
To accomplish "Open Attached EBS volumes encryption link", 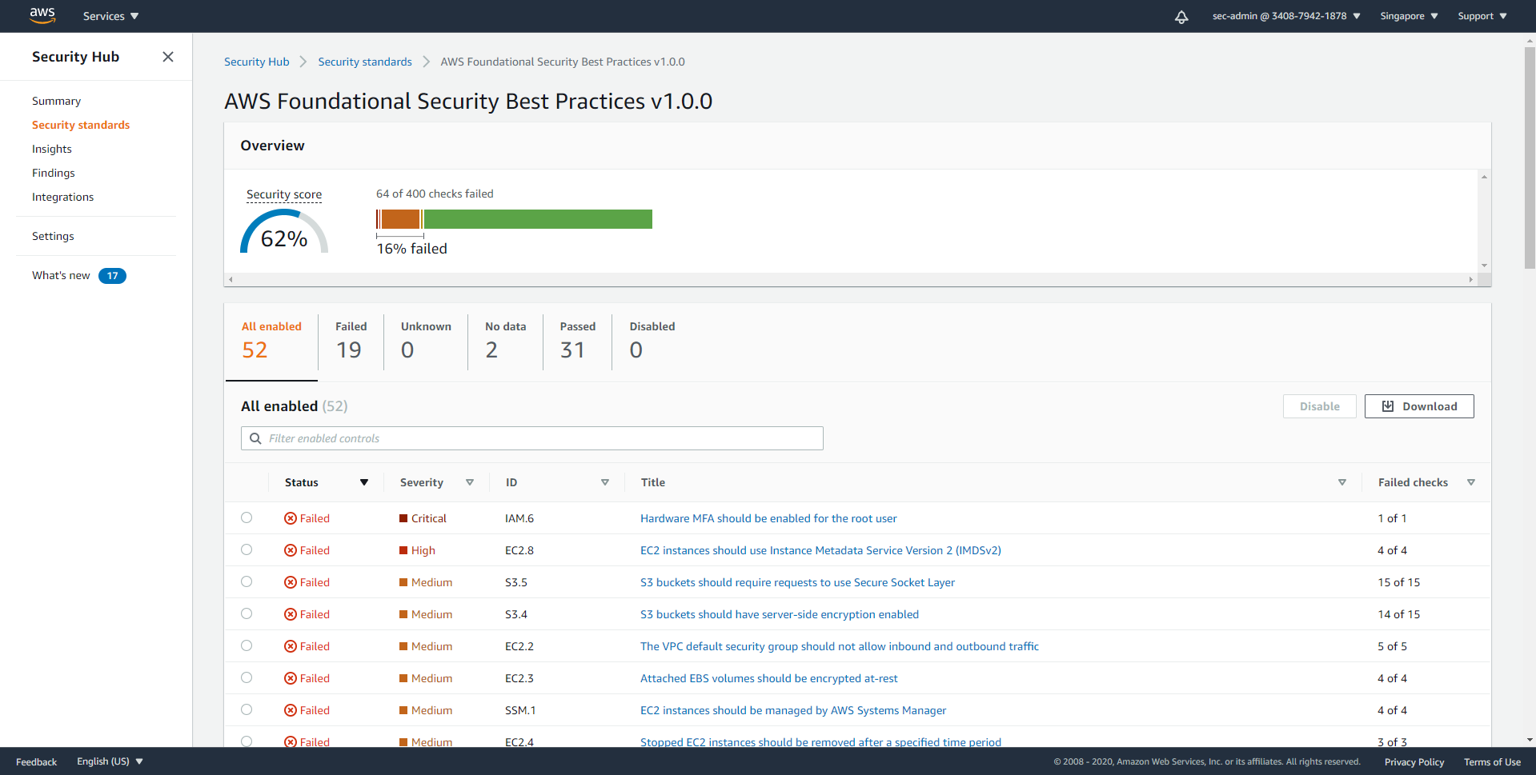I will 769,678.
